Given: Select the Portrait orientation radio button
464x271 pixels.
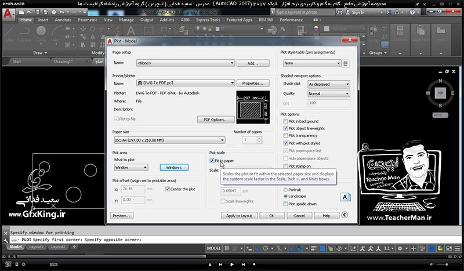Looking at the screenshot, I should pos(285,190).
